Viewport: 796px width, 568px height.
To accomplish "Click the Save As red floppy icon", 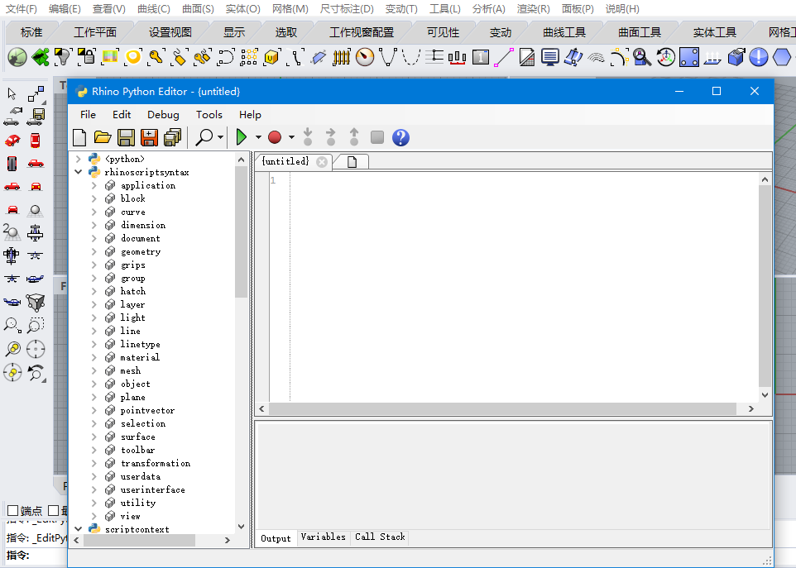I will (149, 137).
